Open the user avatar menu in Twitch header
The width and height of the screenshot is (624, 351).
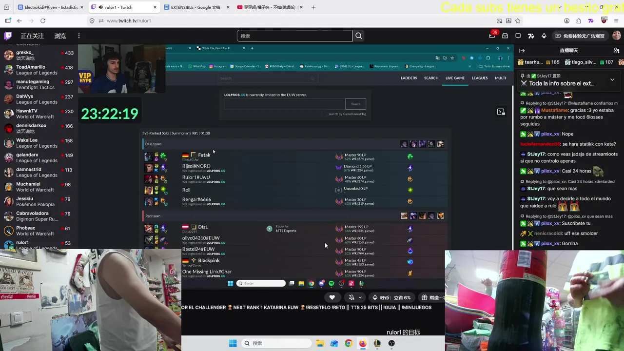pyautogui.click(x=616, y=36)
